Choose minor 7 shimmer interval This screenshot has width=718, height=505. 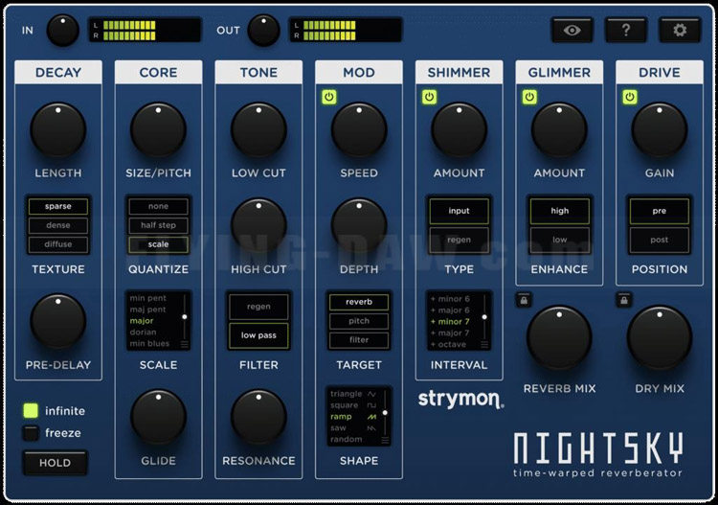pos(450,322)
